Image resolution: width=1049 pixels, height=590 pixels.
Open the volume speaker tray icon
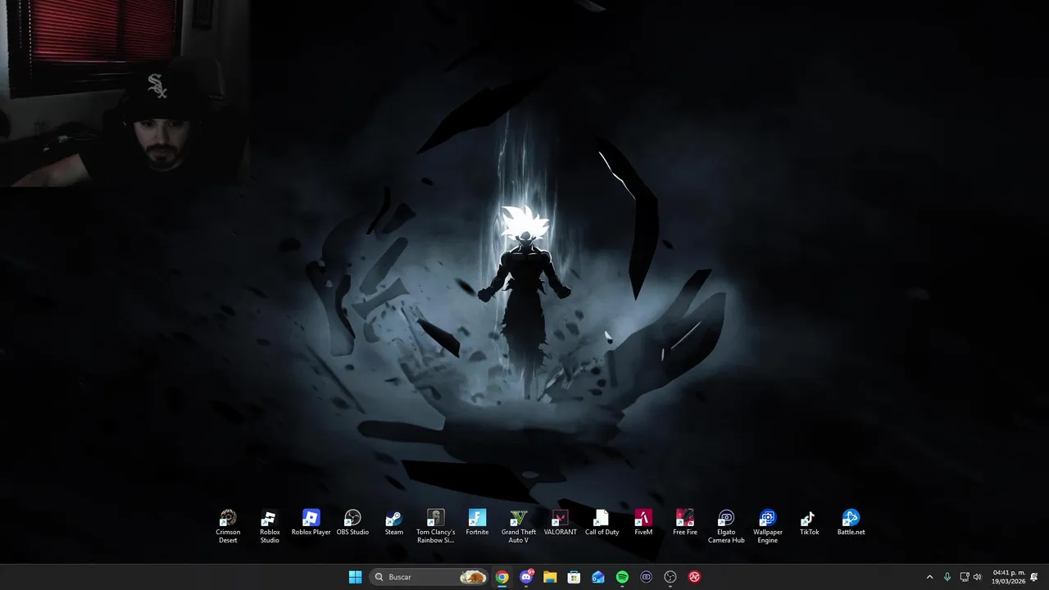(x=977, y=577)
